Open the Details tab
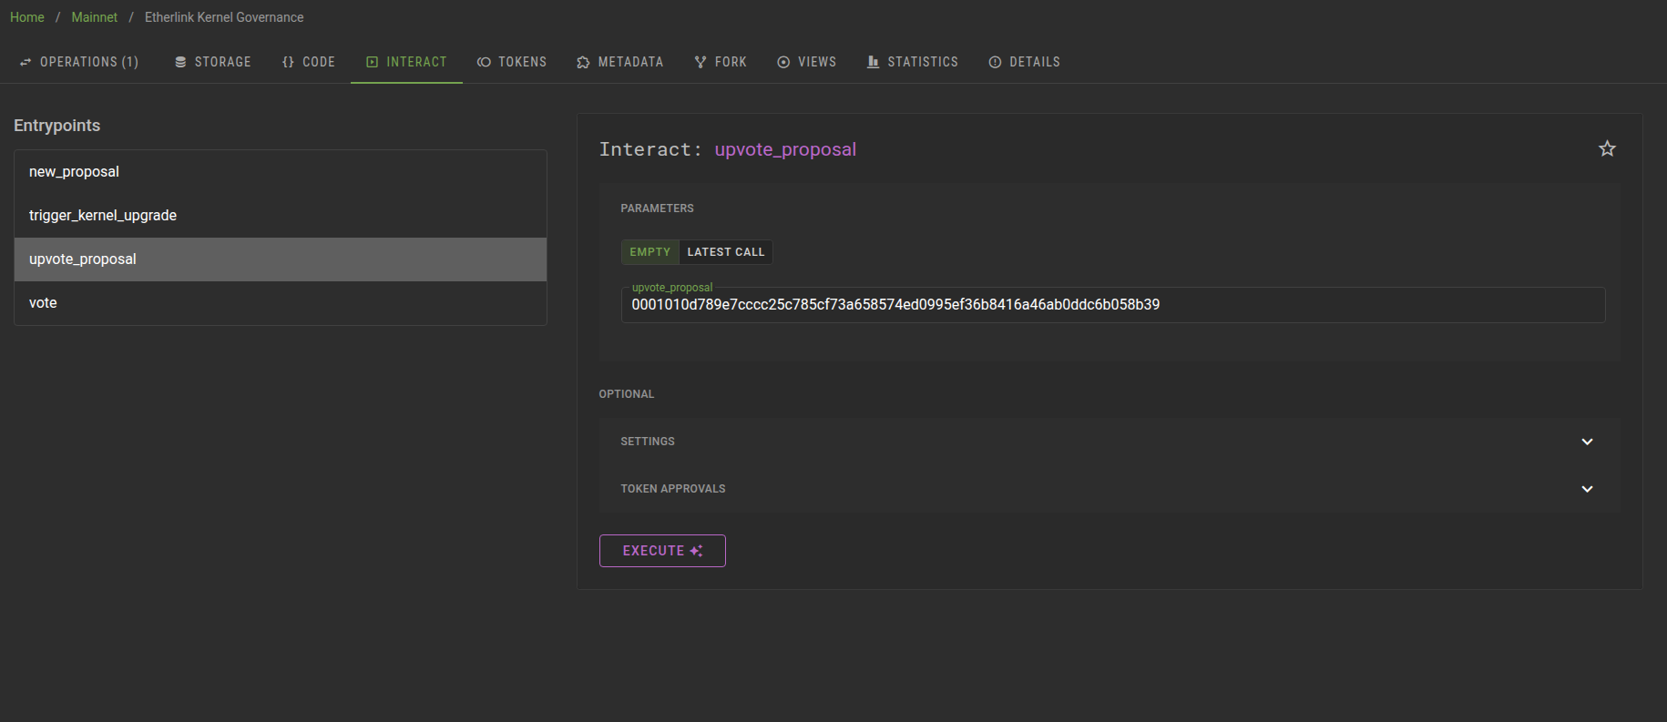The width and height of the screenshot is (1667, 722). coord(1025,62)
